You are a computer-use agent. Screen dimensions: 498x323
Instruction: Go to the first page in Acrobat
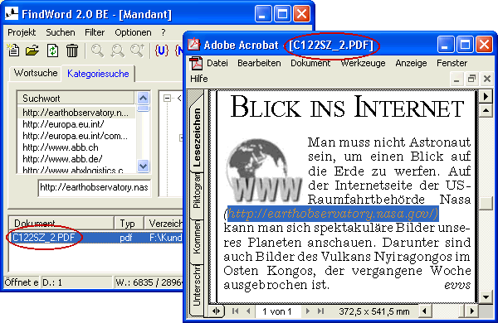pyautogui.click(x=236, y=311)
